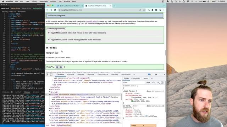Open the Chrome menu in macOS menu bar
The height and width of the screenshot is (127, 227).
pyautogui.click(x=10, y=1)
